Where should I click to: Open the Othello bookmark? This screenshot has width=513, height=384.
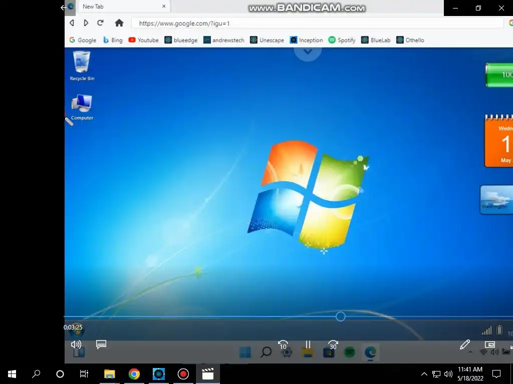pyautogui.click(x=410, y=40)
